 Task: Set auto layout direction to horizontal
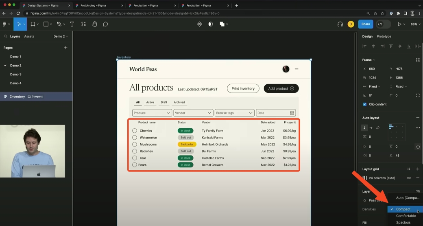click(371, 128)
